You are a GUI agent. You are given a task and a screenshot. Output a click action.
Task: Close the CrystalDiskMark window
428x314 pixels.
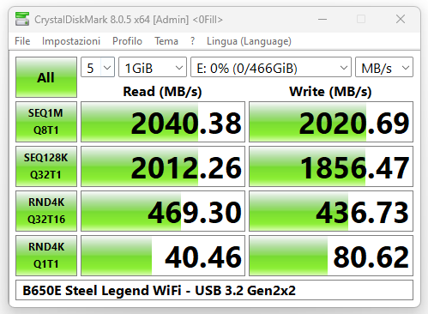coord(401,19)
